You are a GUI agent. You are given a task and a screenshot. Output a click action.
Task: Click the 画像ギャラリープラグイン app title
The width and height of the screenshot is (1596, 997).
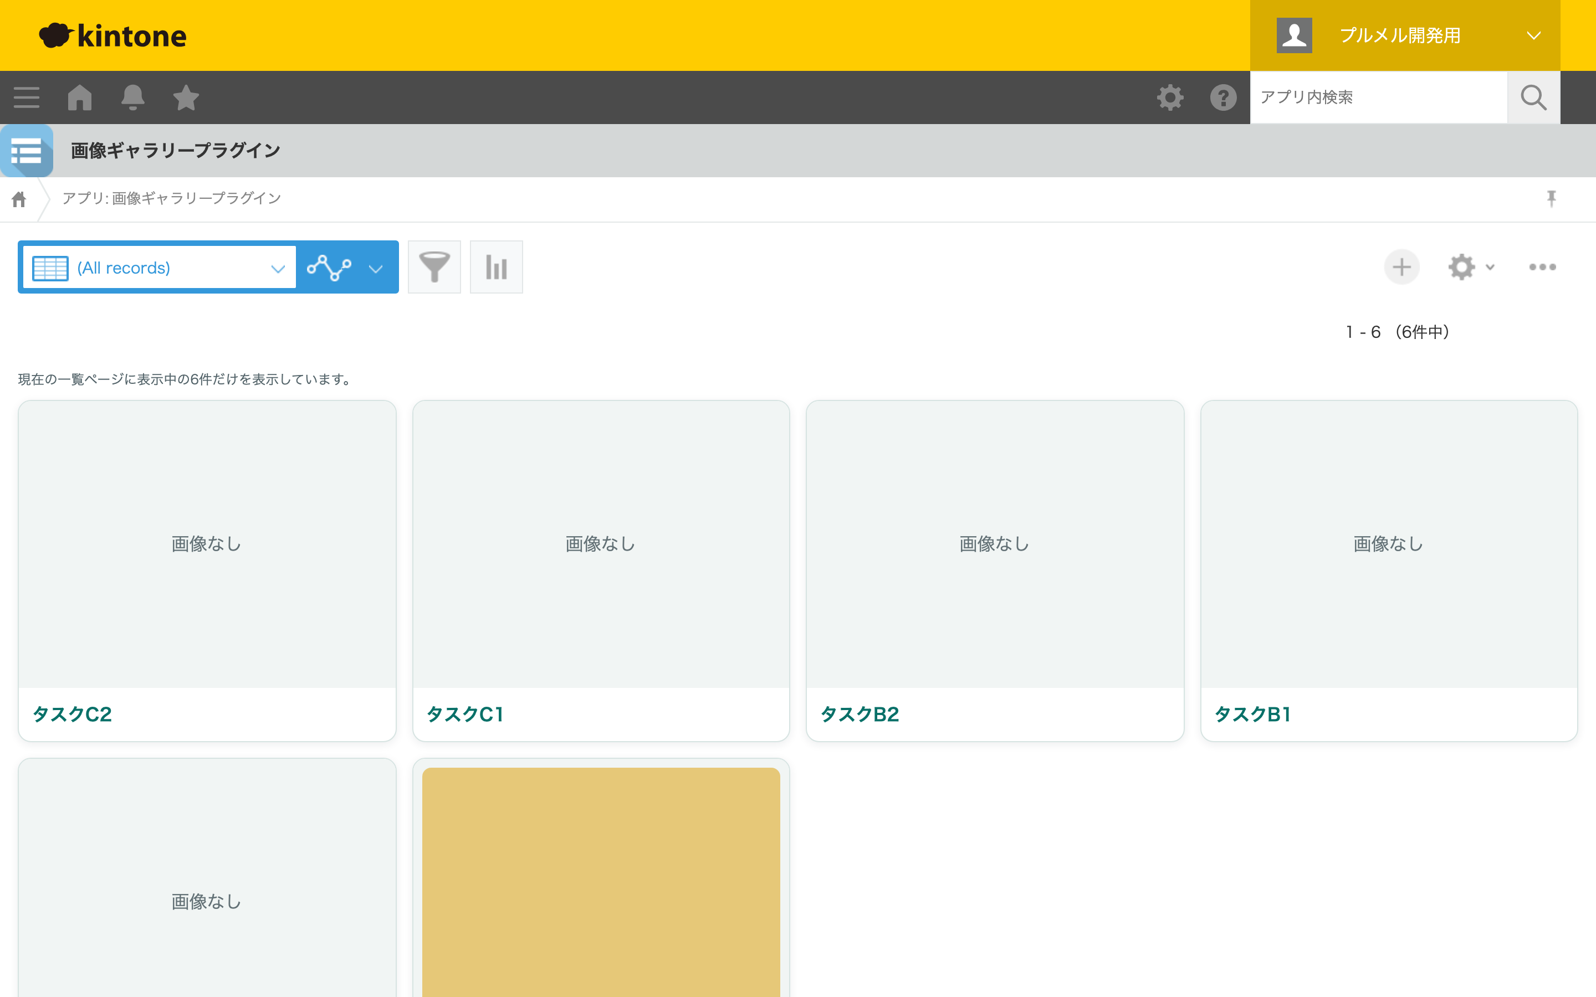click(x=176, y=151)
